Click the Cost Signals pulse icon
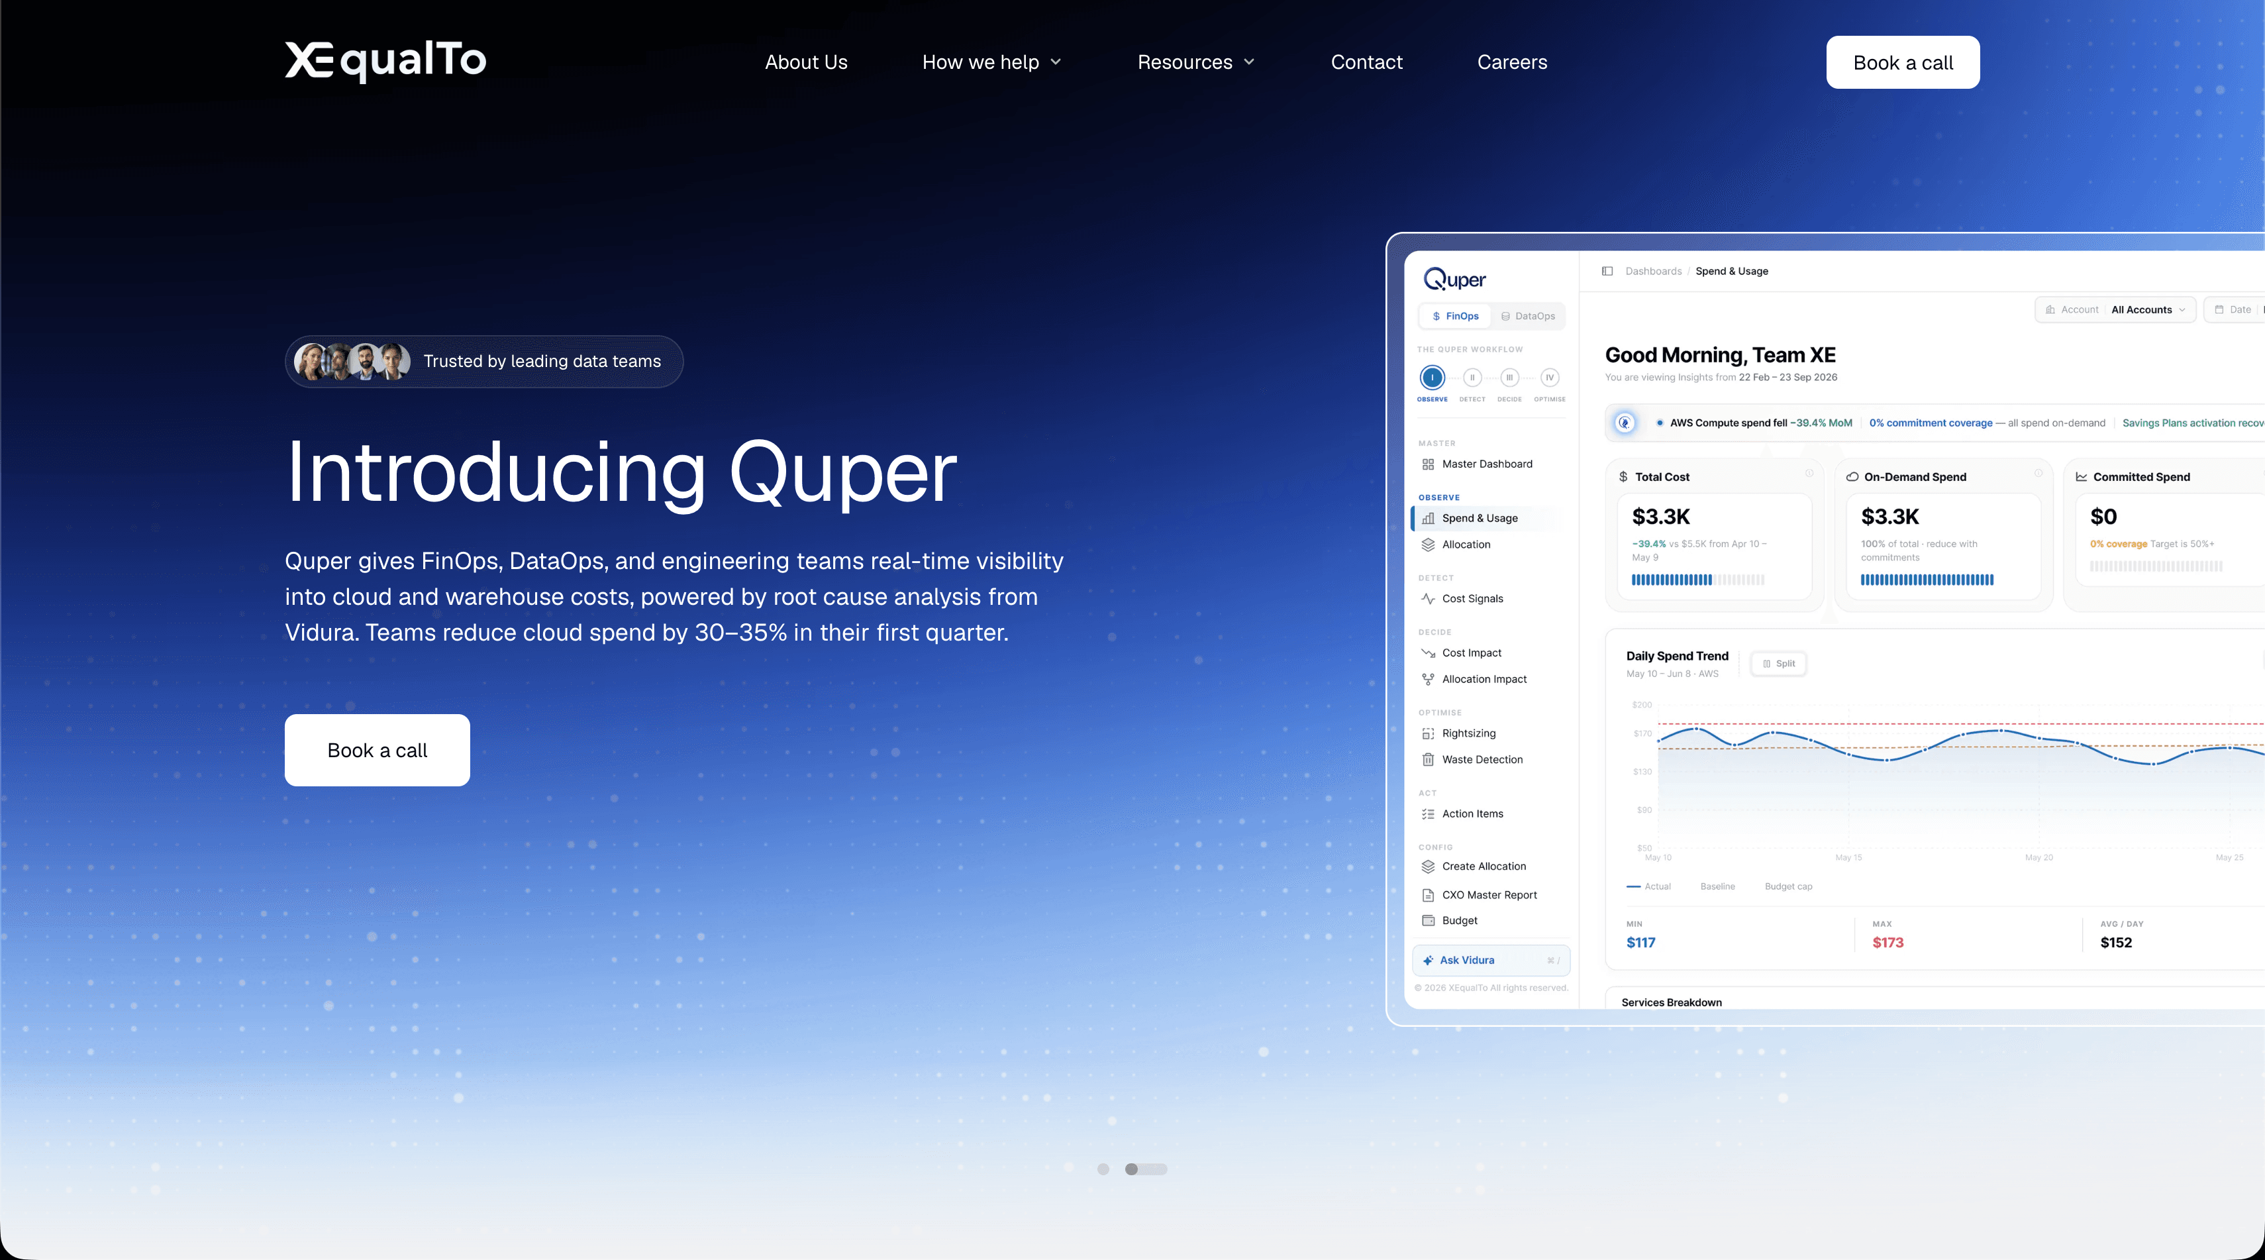The image size is (2265, 1260). (x=1428, y=599)
